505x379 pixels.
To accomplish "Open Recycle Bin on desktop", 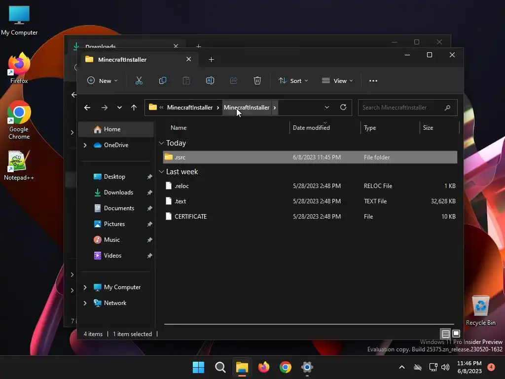I will (x=480, y=311).
